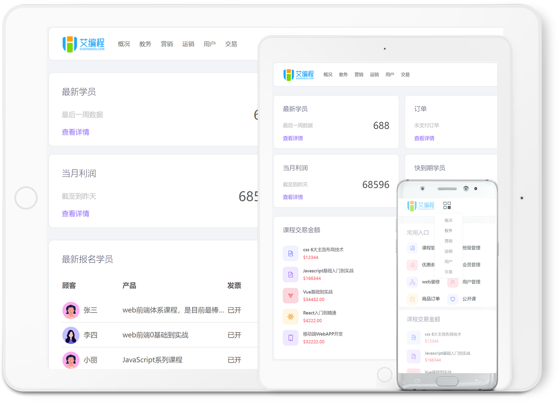This screenshot has width=559, height=402.
Task: Choose 概况 in the phone dropdown menu
Action: [448, 221]
